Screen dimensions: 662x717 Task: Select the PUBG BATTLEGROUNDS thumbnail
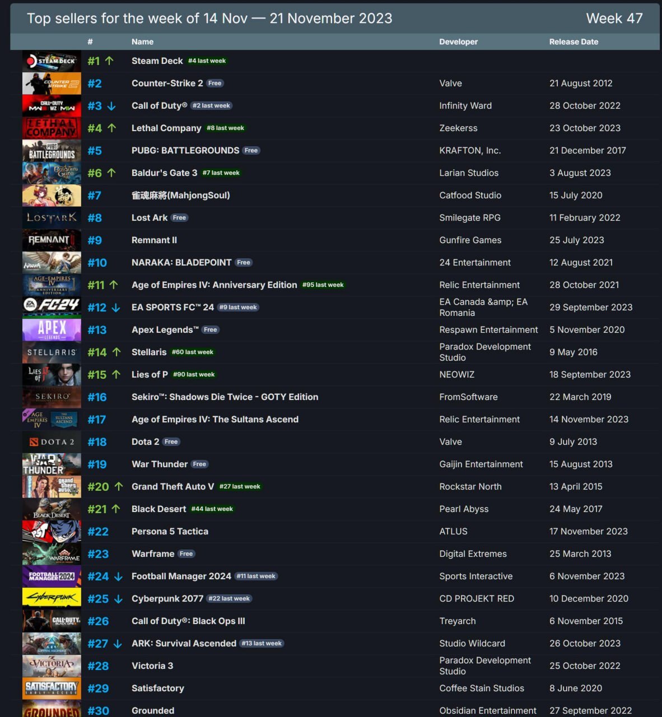pos(52,151)
